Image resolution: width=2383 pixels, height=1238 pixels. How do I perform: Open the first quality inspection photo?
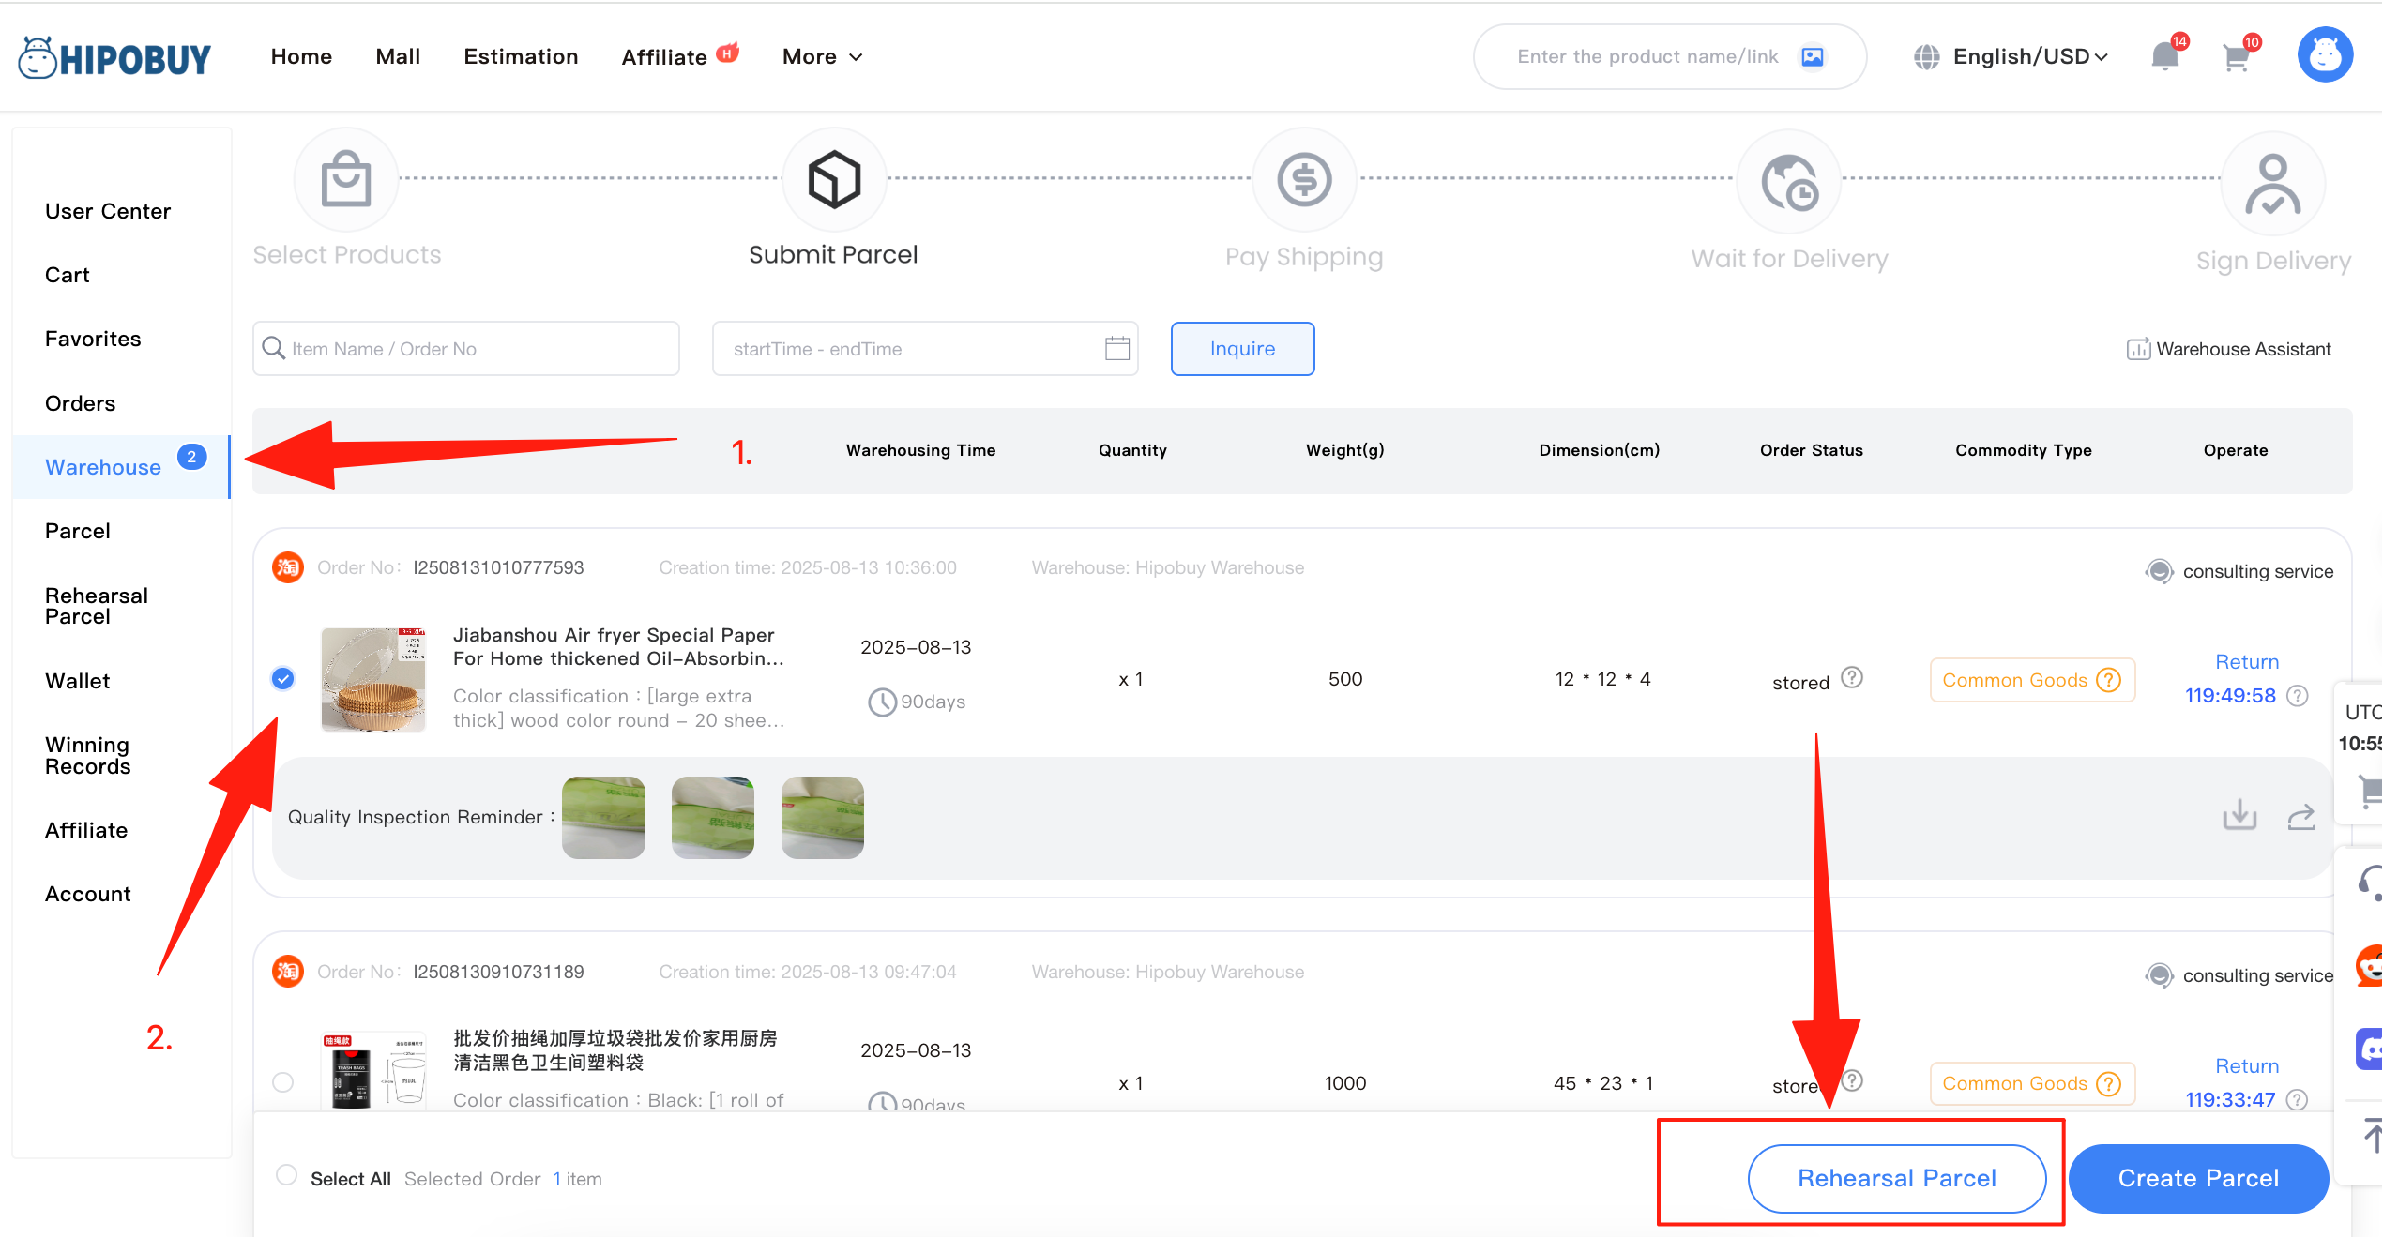click(x=603, y=817)
